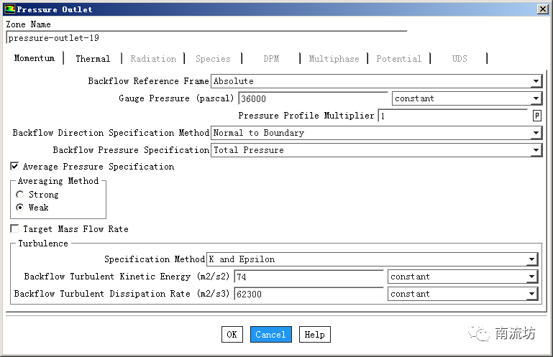Select the Weak averaging method
Screen dimensions: 553x357
[x=20, y=208]
